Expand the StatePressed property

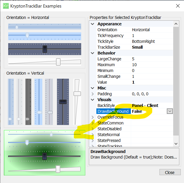[93, 140]
